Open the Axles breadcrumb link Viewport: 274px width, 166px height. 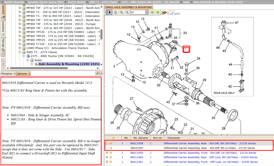click(x=186, y=2)
